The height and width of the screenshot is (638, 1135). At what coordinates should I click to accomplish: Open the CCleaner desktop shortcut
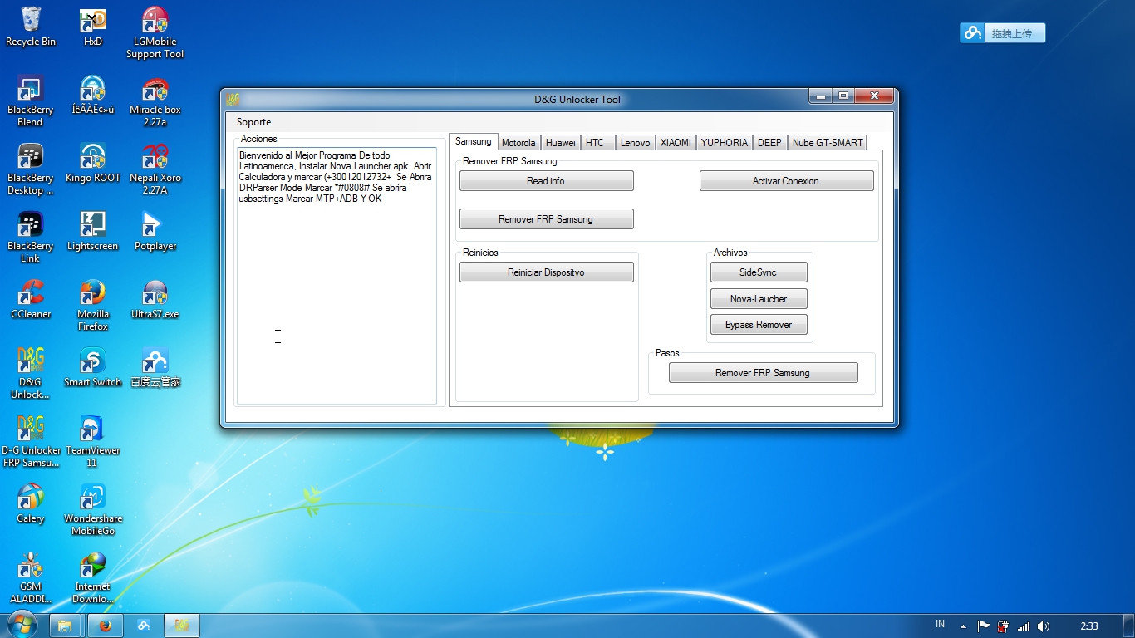pos(31,300)
